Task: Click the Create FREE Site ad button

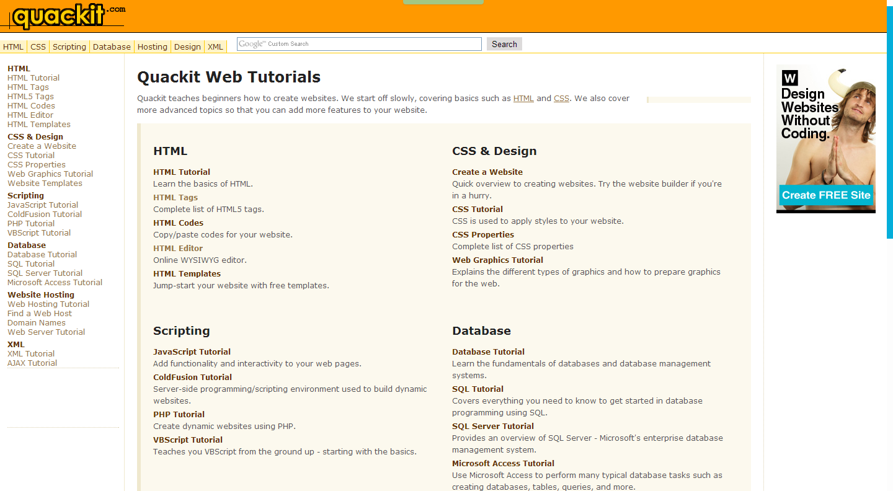Action: pyautogui.click(x=826, y=195)
